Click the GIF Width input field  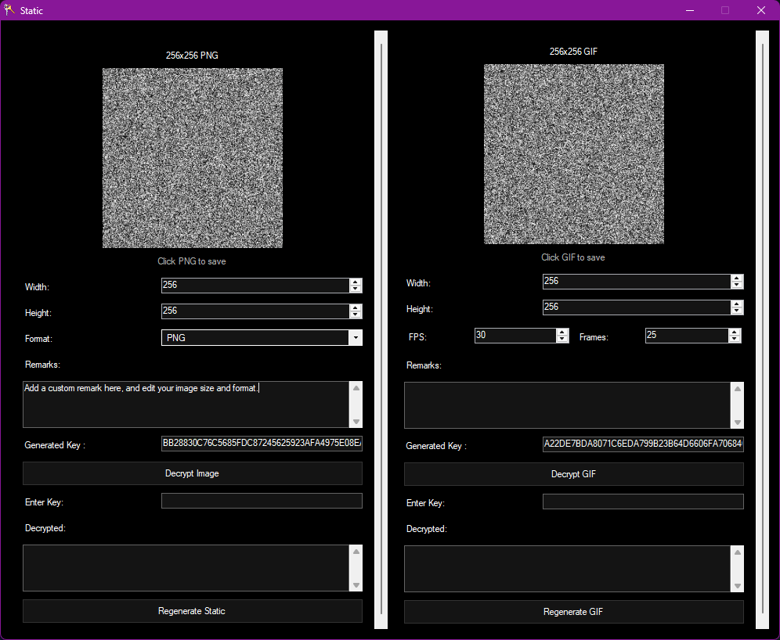tap(637, 281)
